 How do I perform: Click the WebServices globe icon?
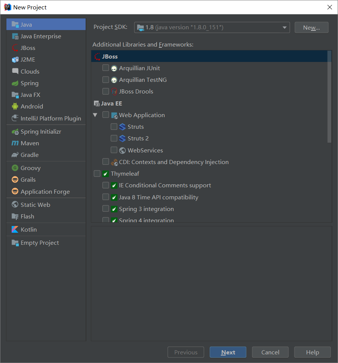click(122, 151)
